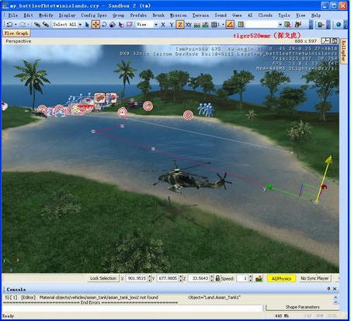Click the X coordinate field 901.9515
The width and height of the screenshot is (351, 321).
(x=137, y=278)
